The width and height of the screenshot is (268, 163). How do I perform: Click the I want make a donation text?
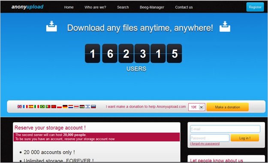pos(146,106)
